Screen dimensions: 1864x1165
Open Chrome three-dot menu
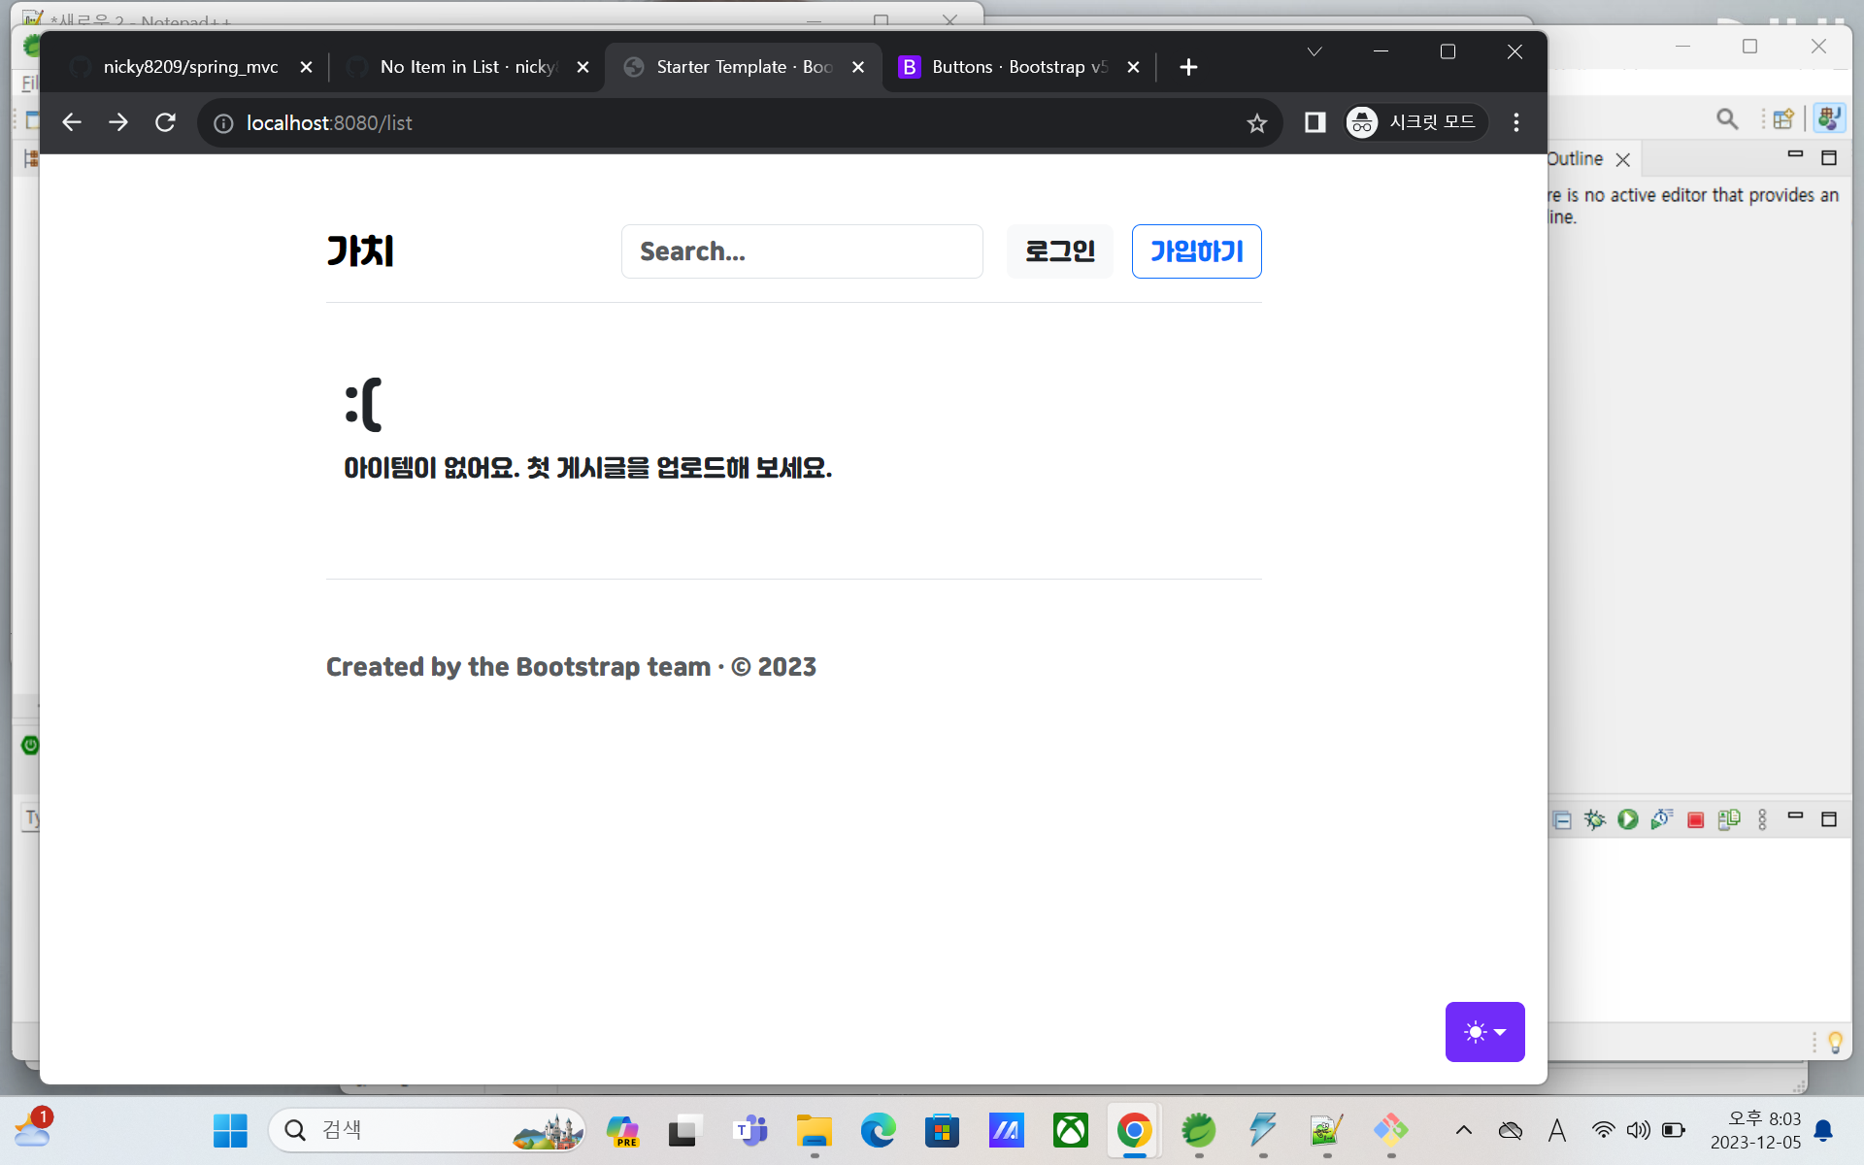1515,122
